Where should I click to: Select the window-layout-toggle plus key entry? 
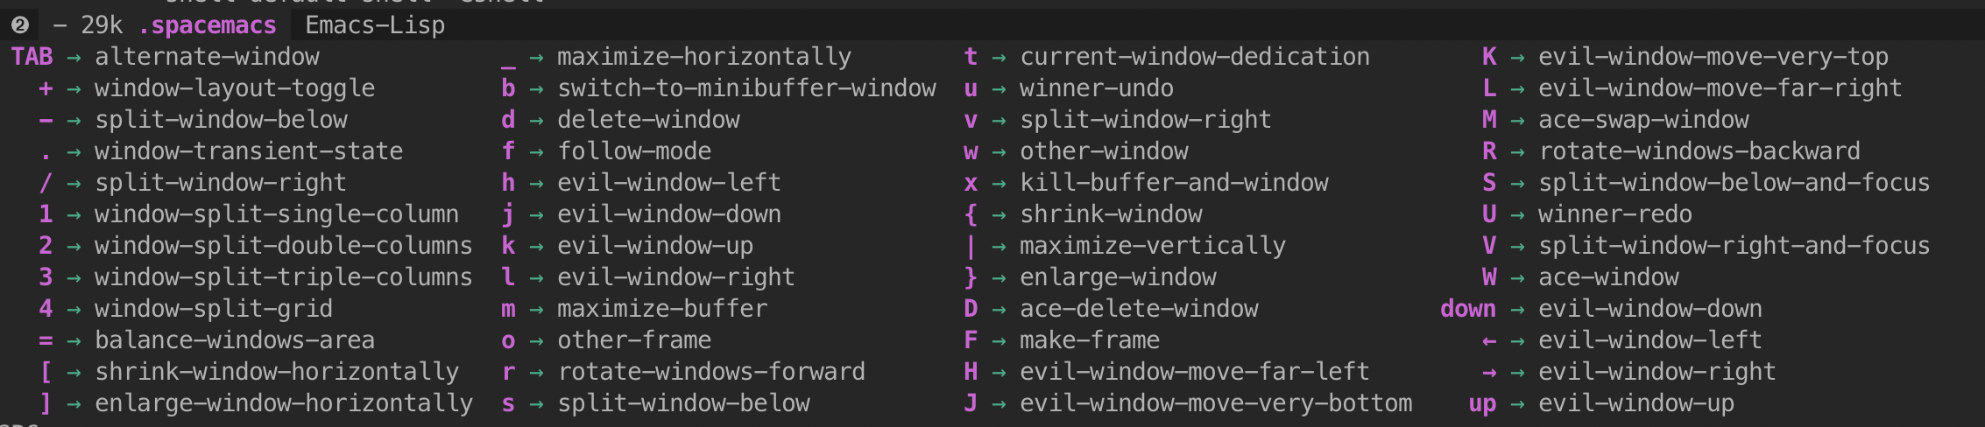[x=207, y=88]
